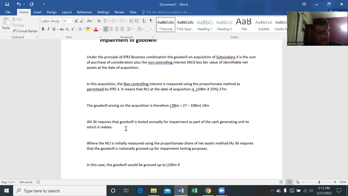Viewport: 348px width, 196px height.
Task: Apply yellow text highlight color
Action: [x=88, y=29]
